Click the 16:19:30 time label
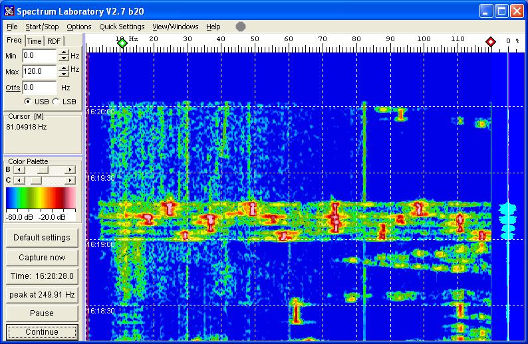Screen dimensions: 528x344 click(x=100, y=178)
